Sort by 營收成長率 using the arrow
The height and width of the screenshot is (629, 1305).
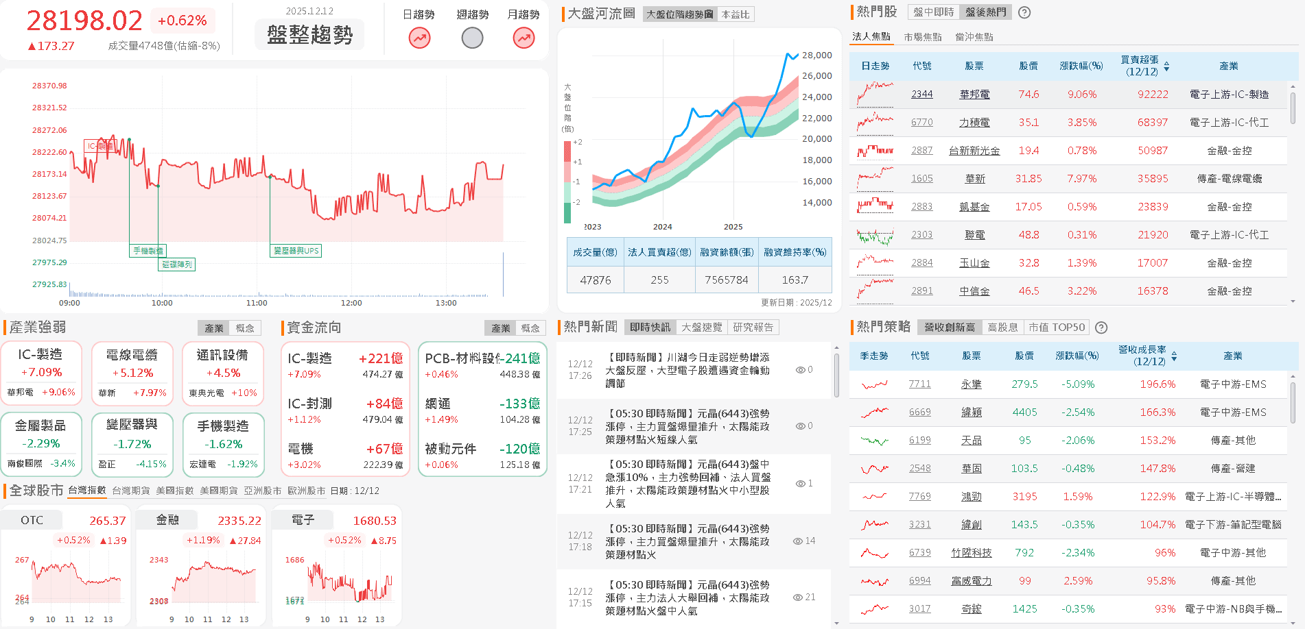(x=1174, y=356)
